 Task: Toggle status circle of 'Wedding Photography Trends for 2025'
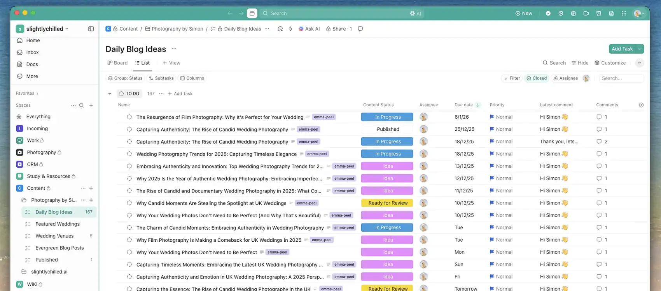pyautogui.click(x=129, y=154)
